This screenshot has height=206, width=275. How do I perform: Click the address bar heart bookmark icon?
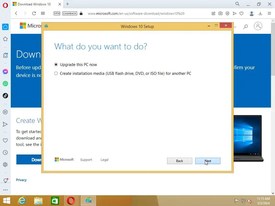[241, 13]
